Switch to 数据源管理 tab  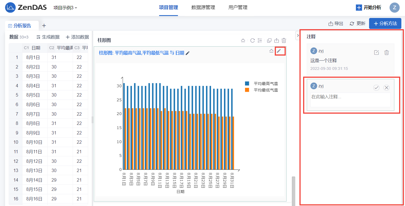pyautogui.click(x=203, y=8)
